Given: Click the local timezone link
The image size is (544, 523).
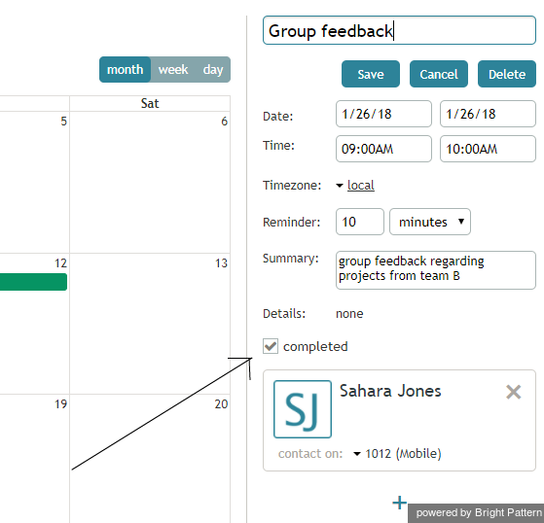Looking at the screenshot, I should coord(361,186).
